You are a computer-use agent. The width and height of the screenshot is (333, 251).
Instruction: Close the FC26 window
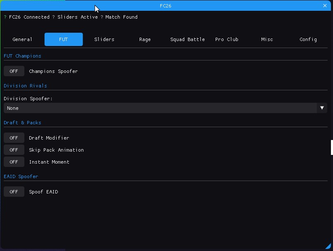click(325, 6)
